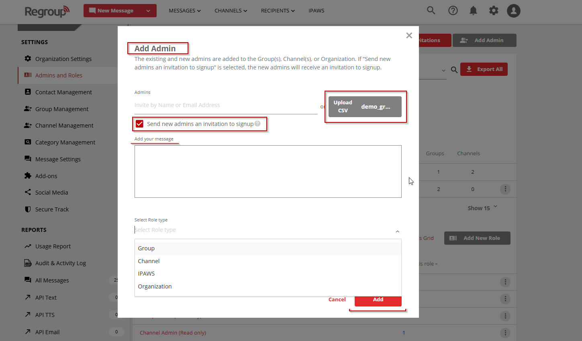Click inside the Add your message textarea
The image size is (582, 341).
click(268, 171)
